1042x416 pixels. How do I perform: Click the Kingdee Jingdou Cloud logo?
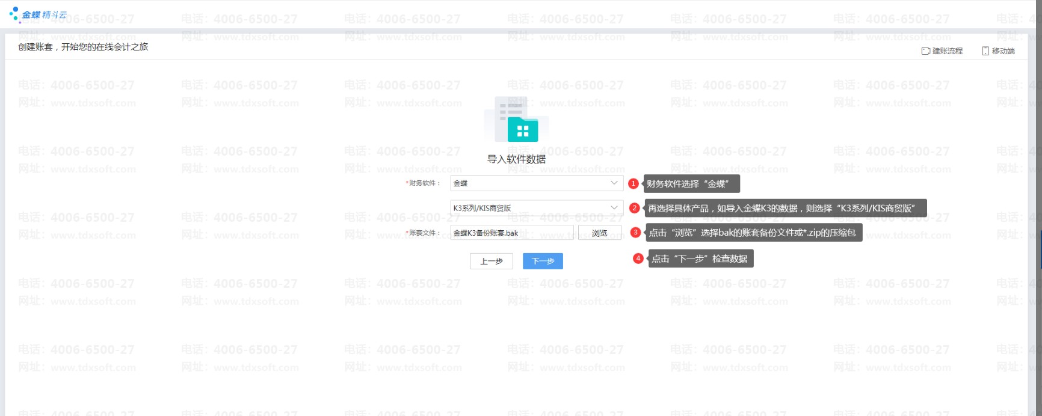coord(38,14)
